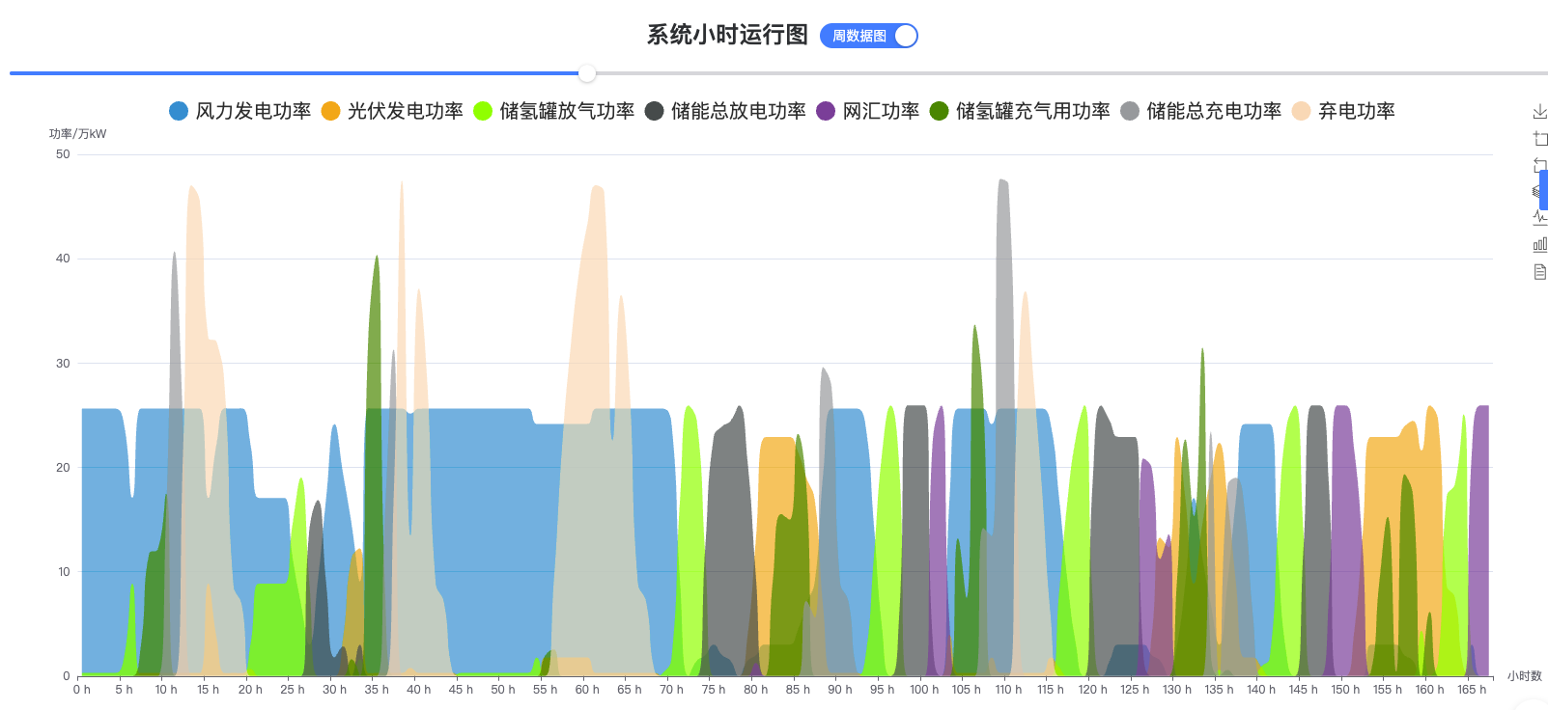Viewport: 1548px width, 710px height.
Task: Click the 系统小时运行图 chart title
Action: [x=727, y=36]
